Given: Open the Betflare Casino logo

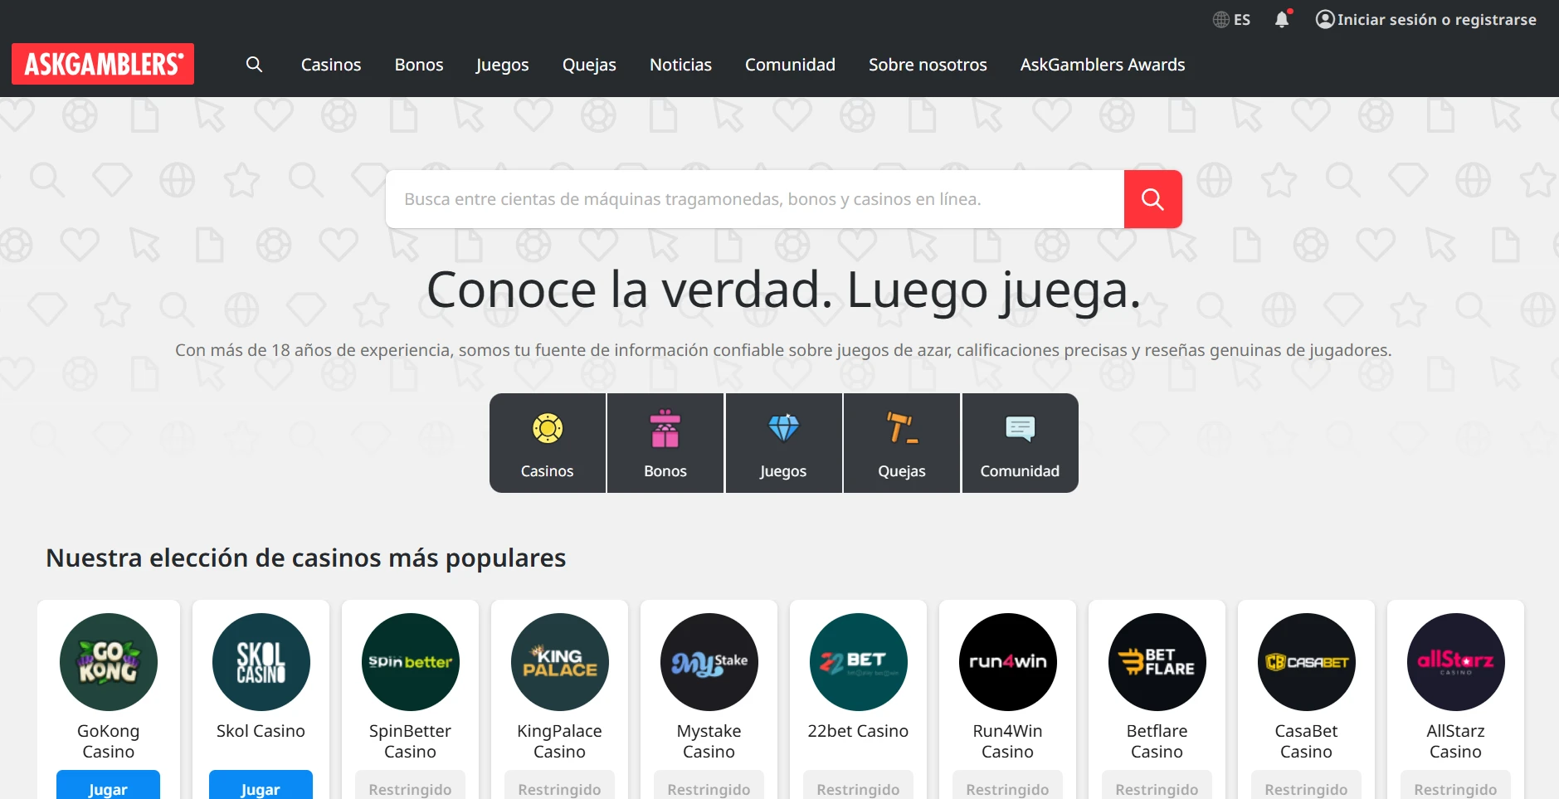Looking at the screenshot, I should (x=1157, y=662).
